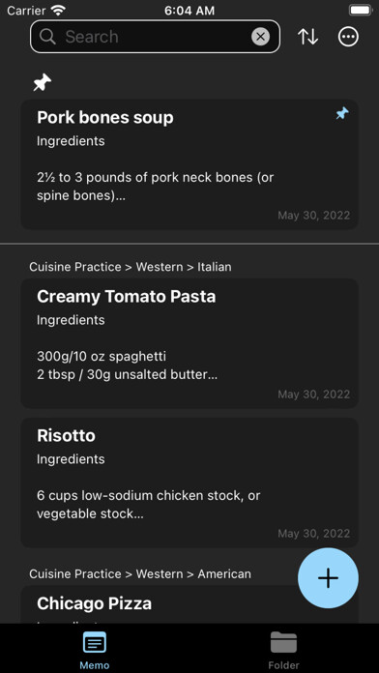Switch to the Folder tab
The width and height of the screenshot is (379, 673).
click(x=283, y=650)
